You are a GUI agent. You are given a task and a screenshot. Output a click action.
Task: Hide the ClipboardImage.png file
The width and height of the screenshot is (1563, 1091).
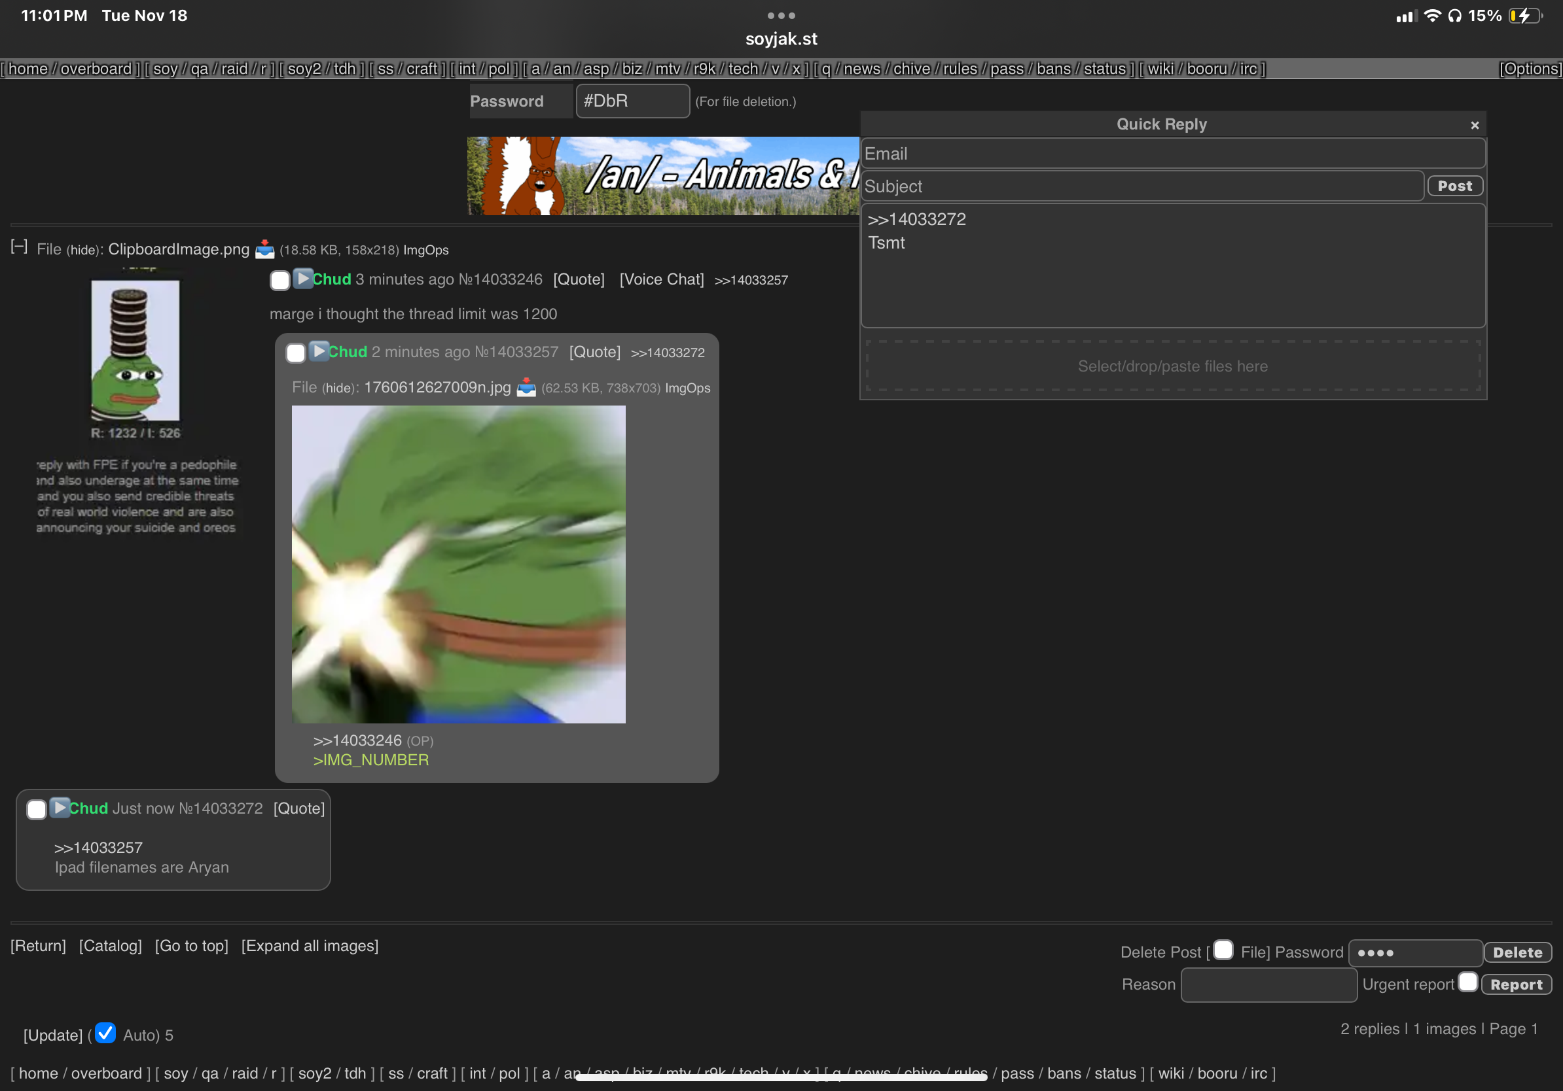point(84,251)
